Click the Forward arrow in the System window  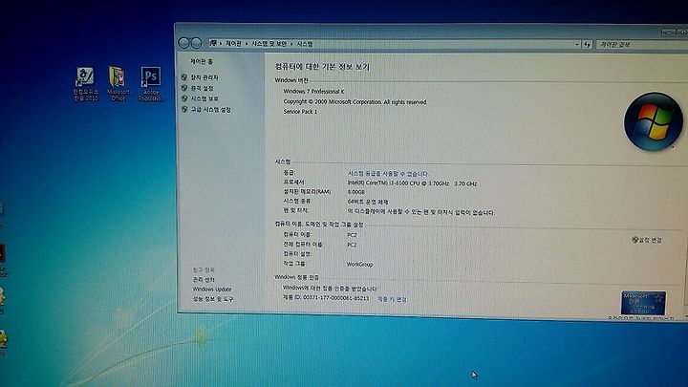(x=196, y=43)
